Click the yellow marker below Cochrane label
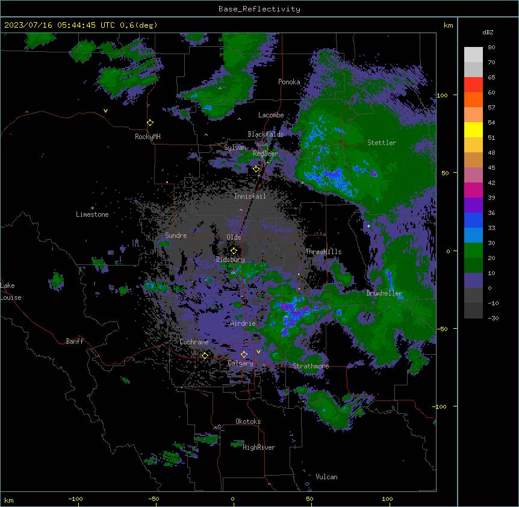 pyautogui.click(x=205, y=356)
